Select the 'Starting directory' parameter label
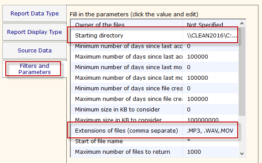The image size is (262, 163). [99, 36]
